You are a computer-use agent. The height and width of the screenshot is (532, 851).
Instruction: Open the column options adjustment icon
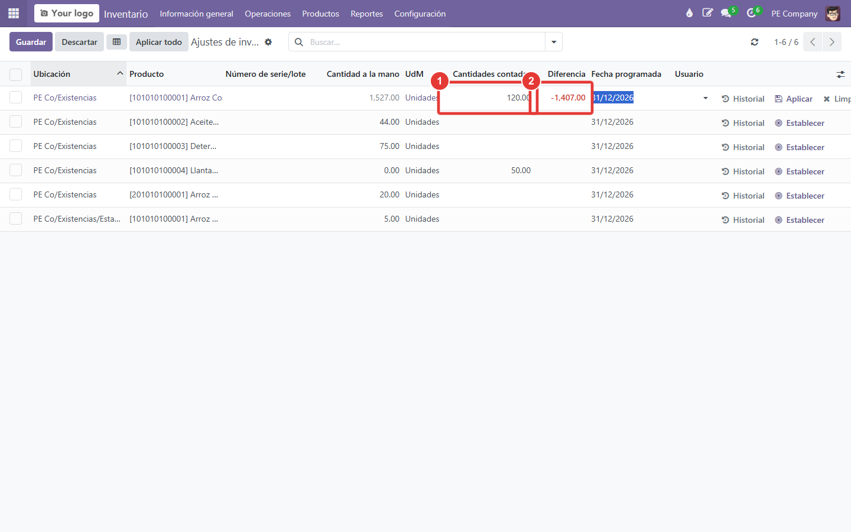tap(840, 74)
